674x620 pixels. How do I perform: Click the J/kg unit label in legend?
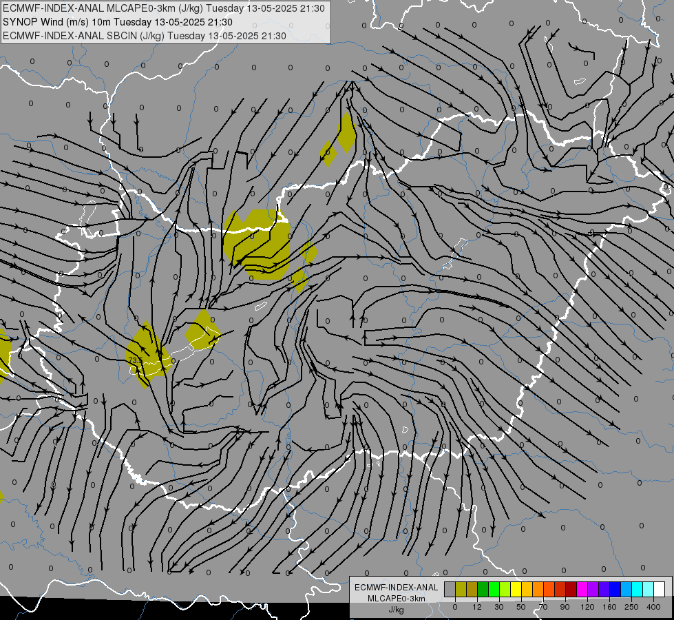397,610
